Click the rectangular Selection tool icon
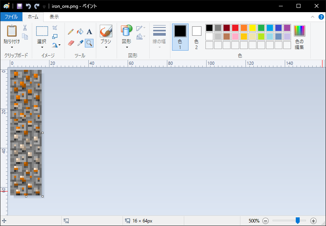 click(x=42, y=31)
